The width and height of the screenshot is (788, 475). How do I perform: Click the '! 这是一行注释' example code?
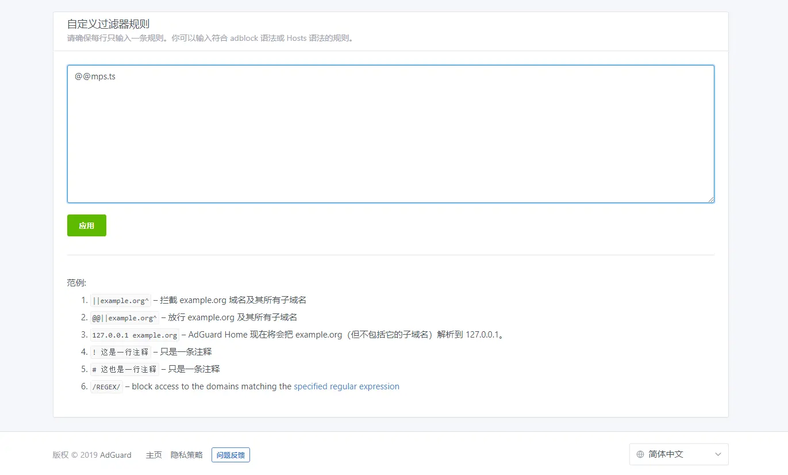121,352
